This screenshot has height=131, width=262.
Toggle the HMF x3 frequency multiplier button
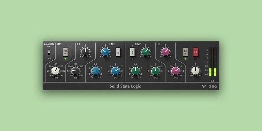point(132,52)
